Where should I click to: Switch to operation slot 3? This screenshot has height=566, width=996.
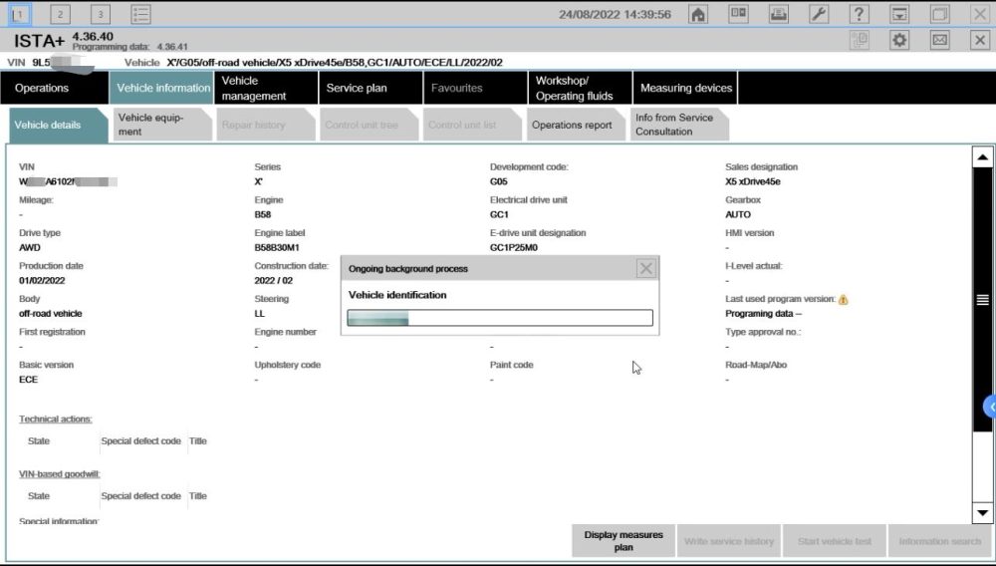101,14
